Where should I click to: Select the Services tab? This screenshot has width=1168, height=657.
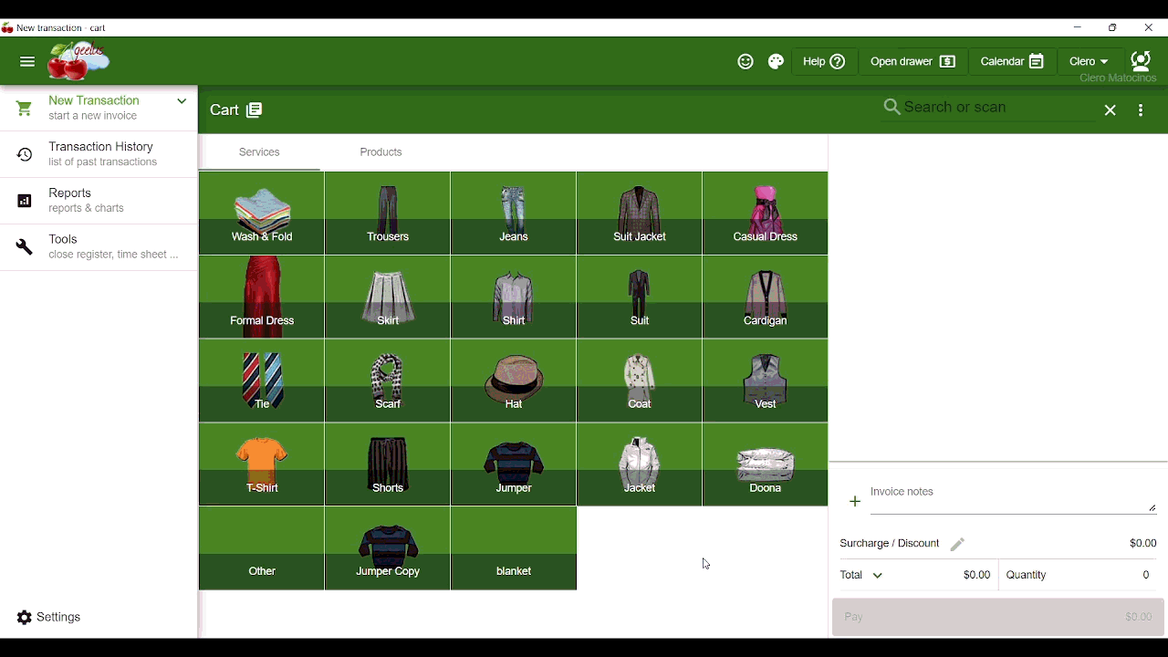(259, 152)
